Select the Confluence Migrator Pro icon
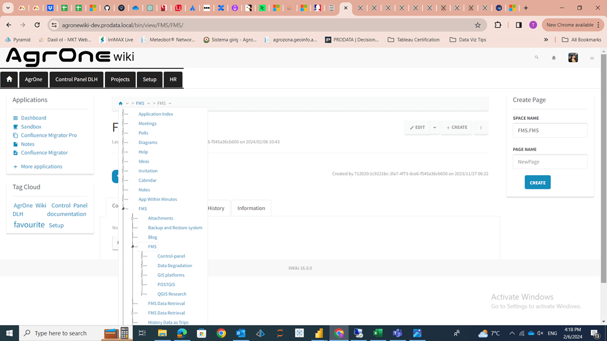This screenshot has height=341, width=607. click(x=14, y=135)
